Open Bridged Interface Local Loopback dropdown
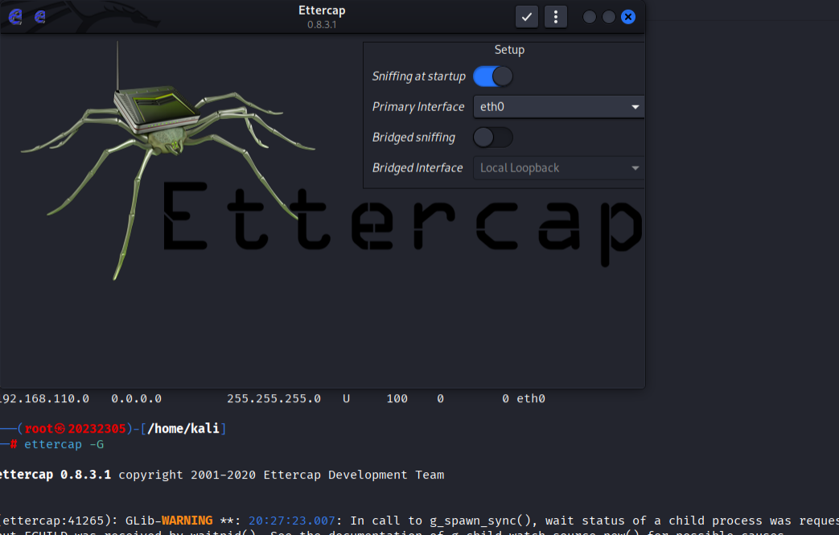839x535 pixels. tap(558, 168)
